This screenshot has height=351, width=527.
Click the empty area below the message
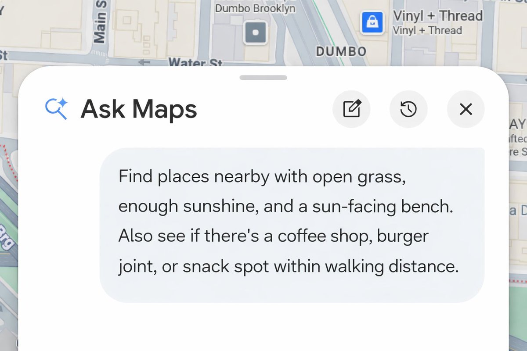coord(263,327)
